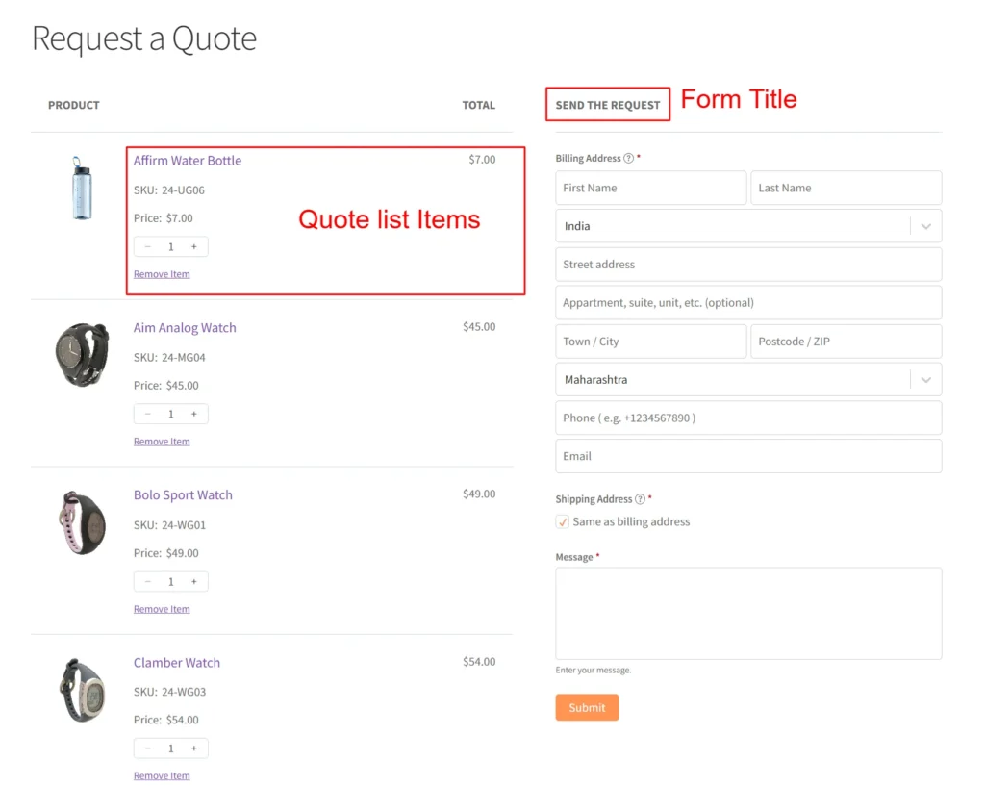Select the Aim Analog Watch product link
The image size is (985, 786).
185,327
